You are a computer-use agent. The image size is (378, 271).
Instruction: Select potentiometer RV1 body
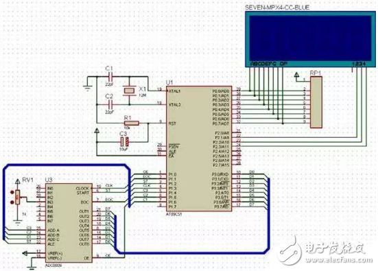point(18,198)
